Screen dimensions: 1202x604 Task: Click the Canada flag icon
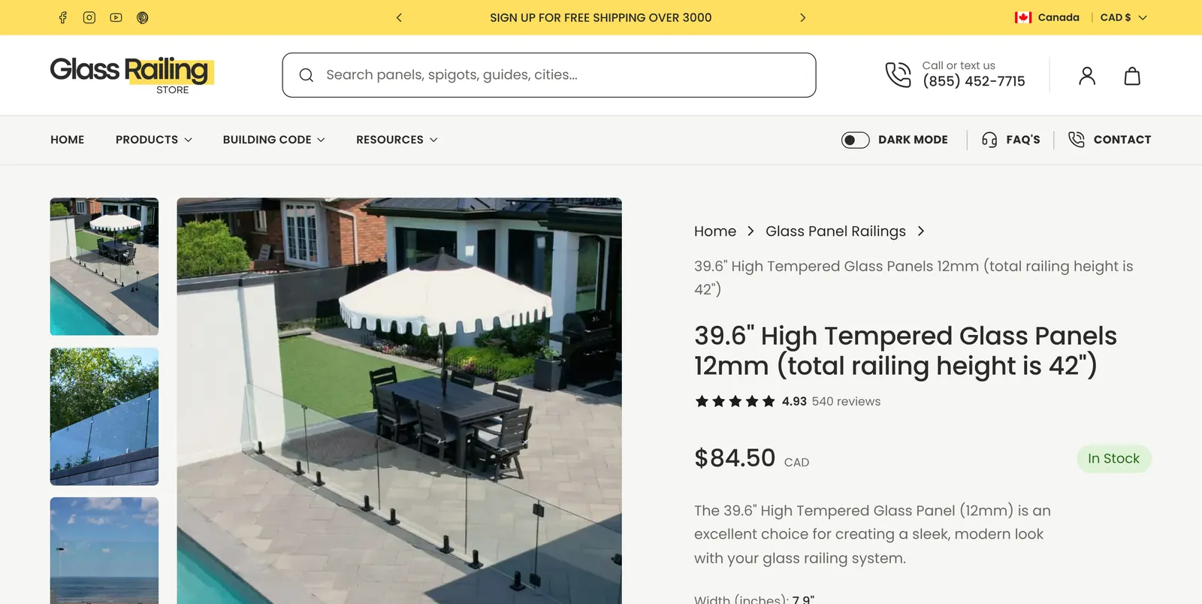[1023, 17]
